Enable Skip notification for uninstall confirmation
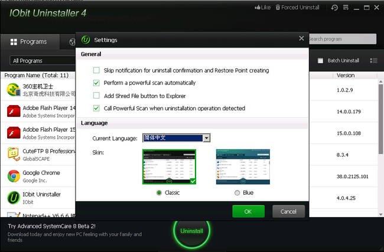The width and height of the screenshot is (384, 252). click(x=96, y=70)
